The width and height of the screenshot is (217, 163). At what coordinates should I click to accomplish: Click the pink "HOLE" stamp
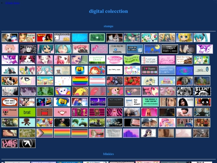[x=10, y=143]
